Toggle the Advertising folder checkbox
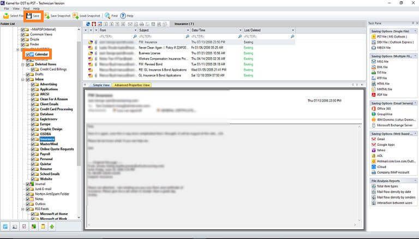Image resolution: width=419 pixels, height=239 pixels. [x=33, y=85]
